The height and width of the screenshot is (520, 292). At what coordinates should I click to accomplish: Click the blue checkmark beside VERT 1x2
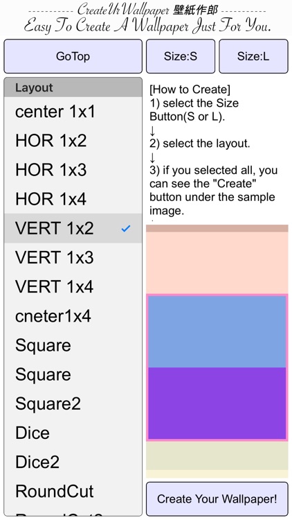[x=126, y=229]
